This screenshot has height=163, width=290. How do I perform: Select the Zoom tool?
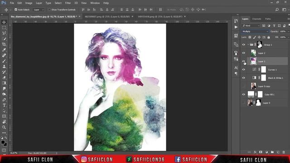tap(4, 127)
